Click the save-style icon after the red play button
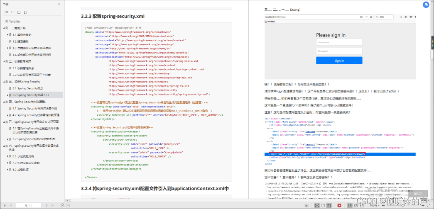The height and width of the screenshot is (209, 434). 349,205
